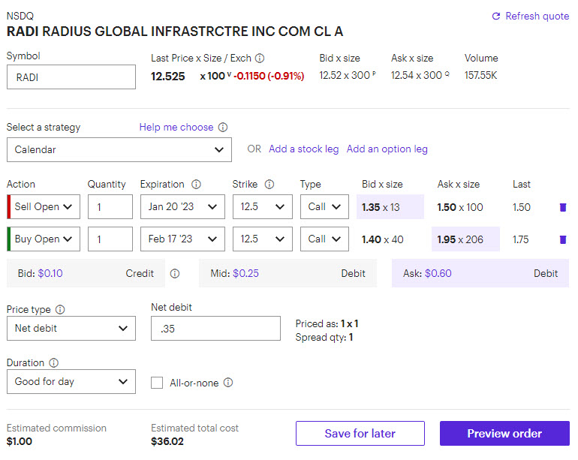Delete the Sell Open leg with the trash icon
Image resolution: width=578 pixels, height=460 pixels.
click(x=563, y=207)
